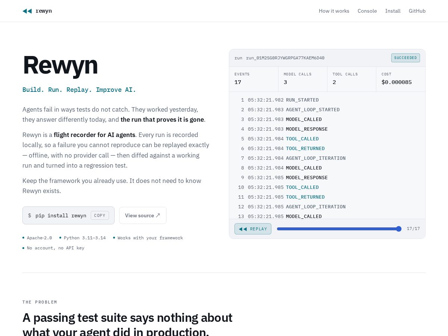This screenshot has width=448, height=336.
Task: Click THE PROBLEM section label
Action: (x=40, y=302)
